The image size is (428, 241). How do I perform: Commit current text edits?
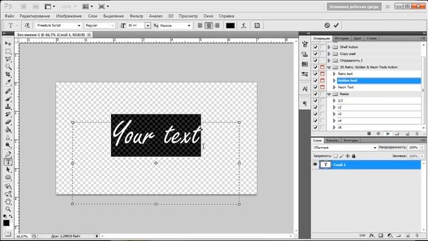pos(336,25)
